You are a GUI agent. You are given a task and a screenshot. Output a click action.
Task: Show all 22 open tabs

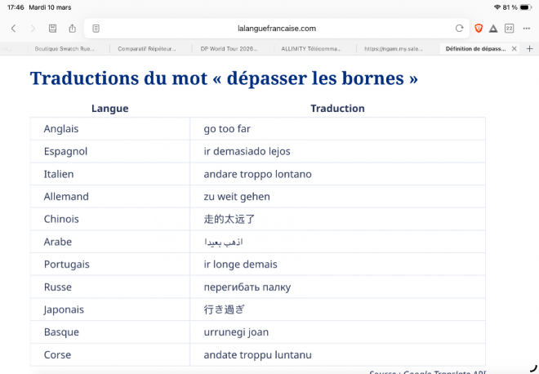click(x=509, y=28)
